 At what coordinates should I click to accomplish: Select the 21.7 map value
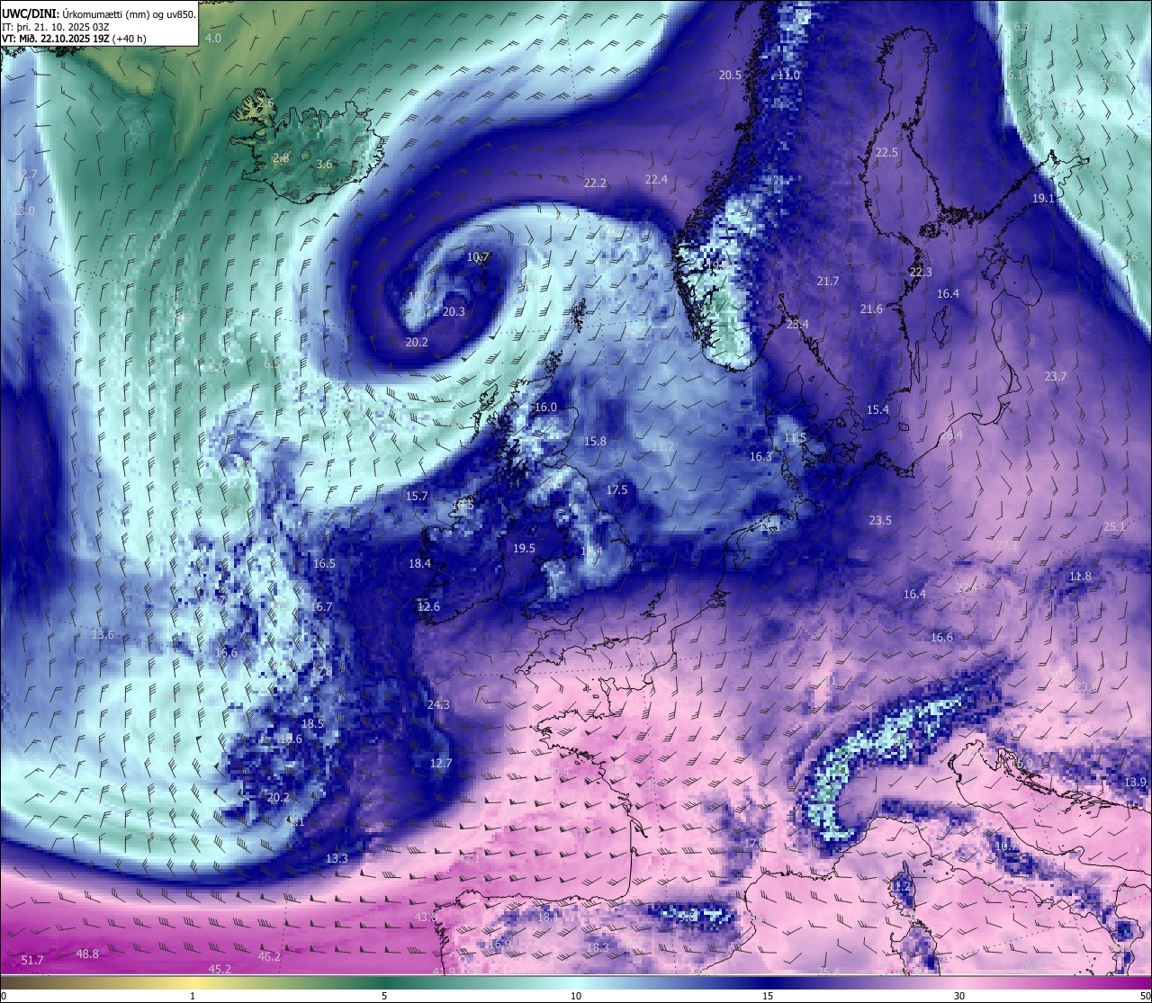(x=827, y=282)
